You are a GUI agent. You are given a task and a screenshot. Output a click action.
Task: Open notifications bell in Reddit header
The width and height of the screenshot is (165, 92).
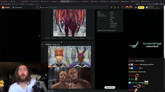tap(129, 7)
